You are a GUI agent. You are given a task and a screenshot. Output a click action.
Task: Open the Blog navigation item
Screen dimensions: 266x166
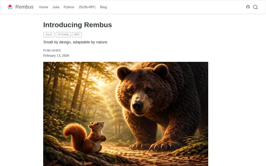pyautogui.click(x=103, y=7)
